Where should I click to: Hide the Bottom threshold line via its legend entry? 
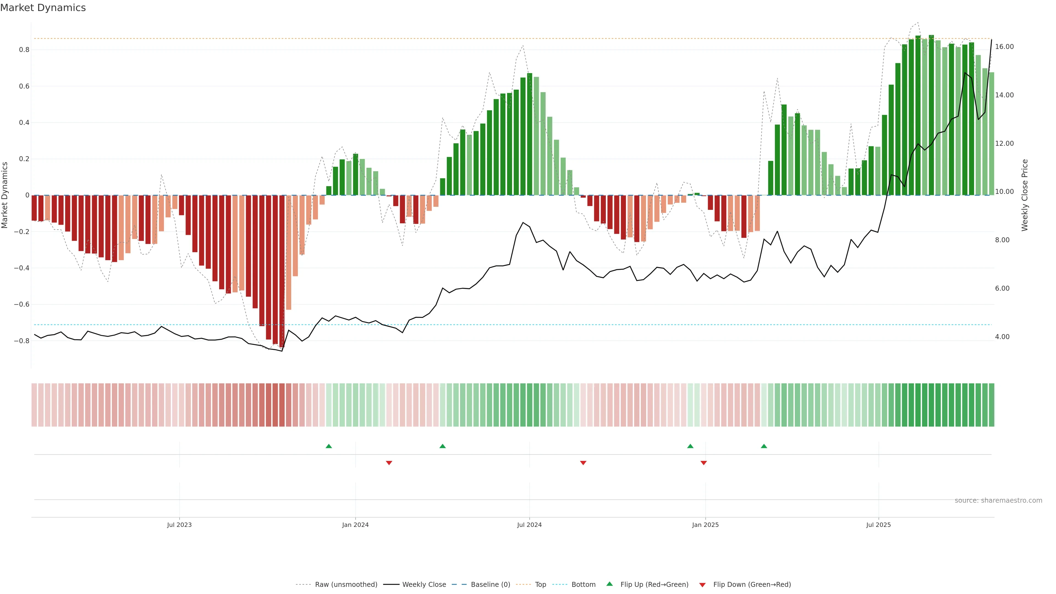point(583,585)
